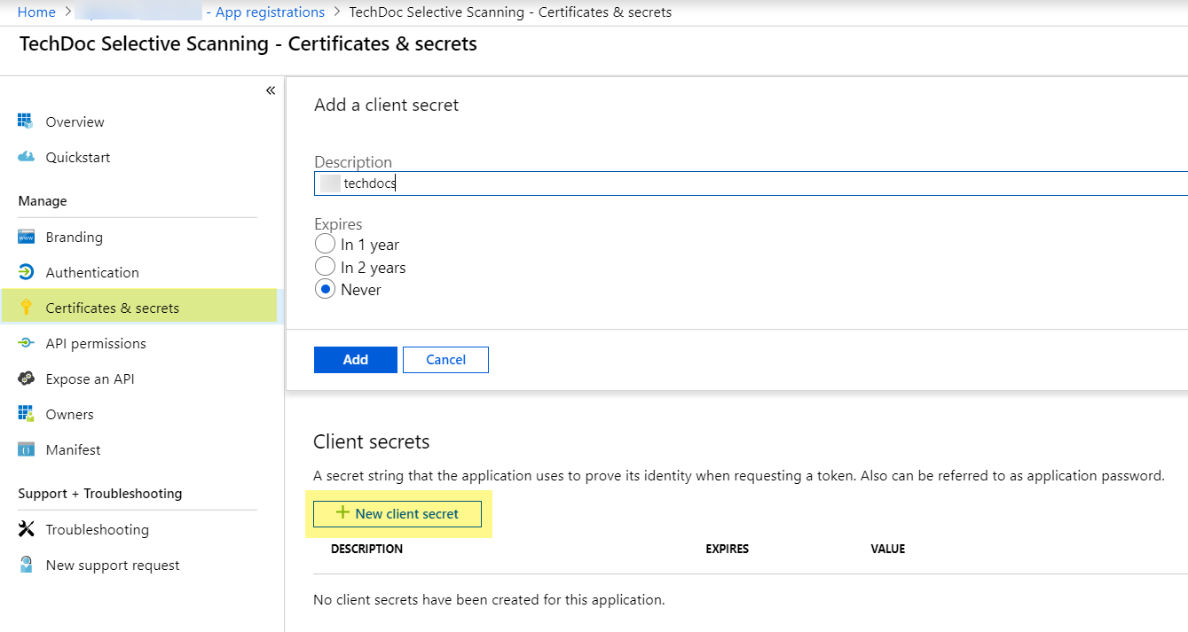Click the Add button
The image size is (1188, 632).
click(355, 359)
